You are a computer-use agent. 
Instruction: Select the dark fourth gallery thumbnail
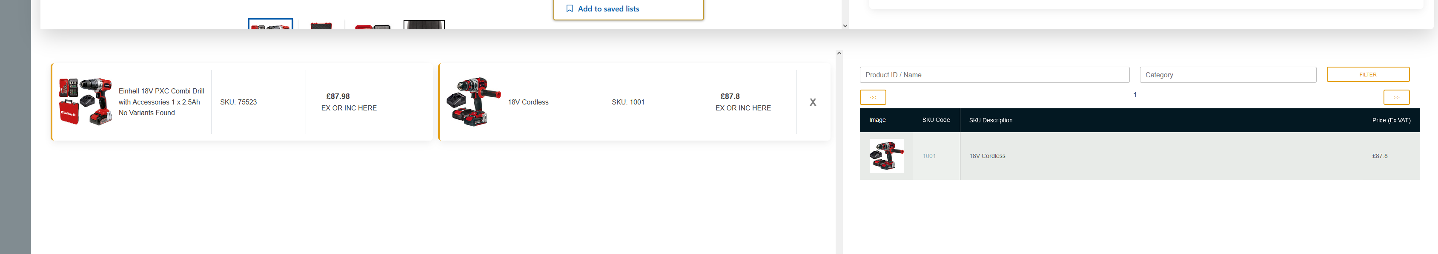pos(424,25)
